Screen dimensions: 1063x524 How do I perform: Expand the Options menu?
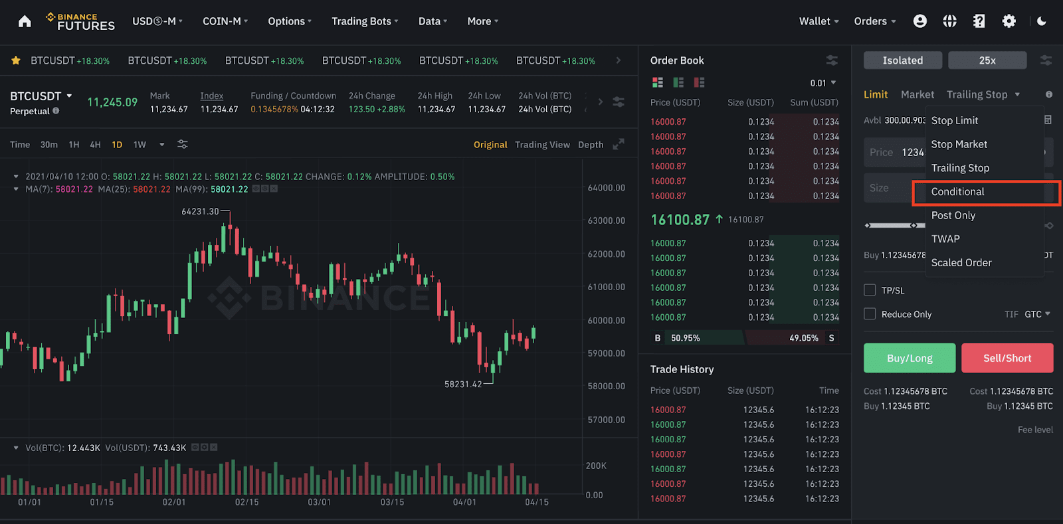(x=290, y=21)
